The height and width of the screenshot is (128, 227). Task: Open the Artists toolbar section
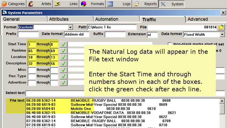click(40, 4)
